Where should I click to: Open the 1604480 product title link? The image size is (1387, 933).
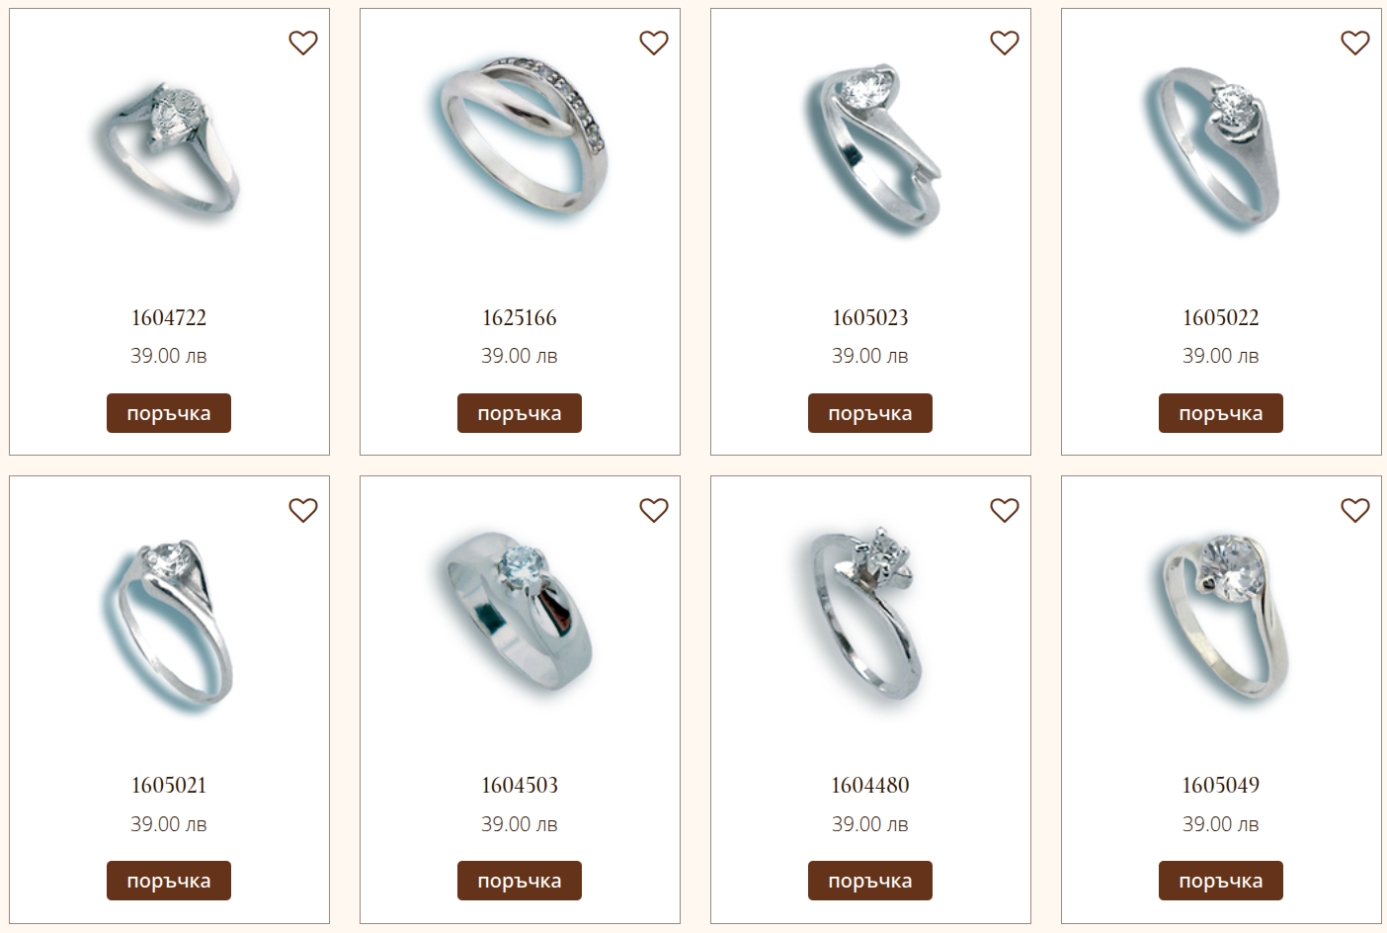click(x=870, y=786)
